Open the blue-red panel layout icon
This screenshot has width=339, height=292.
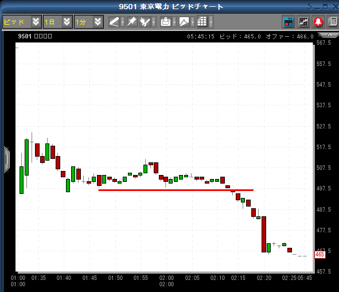pos(289,22)
